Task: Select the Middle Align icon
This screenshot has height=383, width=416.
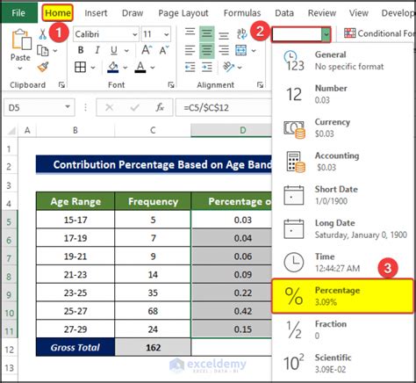Action: [x=207, y=33]
